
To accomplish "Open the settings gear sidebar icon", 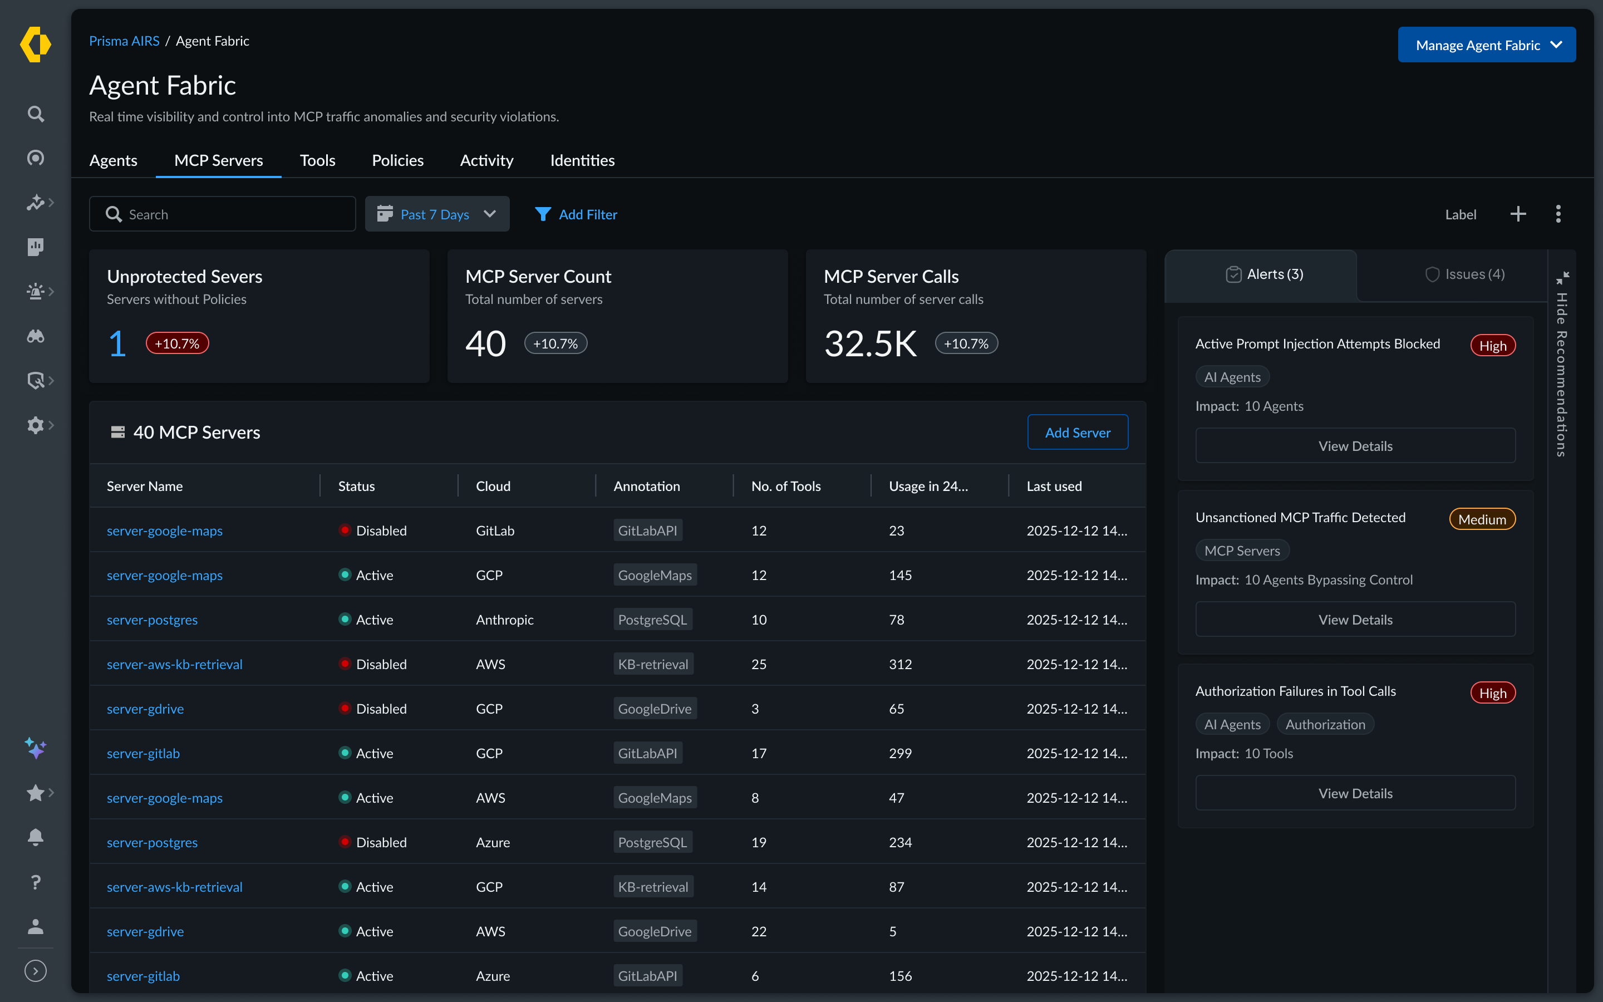I will pyautogui.click(x=36, y=425).
